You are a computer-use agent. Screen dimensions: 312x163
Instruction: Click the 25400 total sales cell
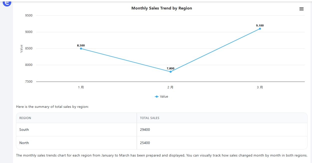click(145, 143)
